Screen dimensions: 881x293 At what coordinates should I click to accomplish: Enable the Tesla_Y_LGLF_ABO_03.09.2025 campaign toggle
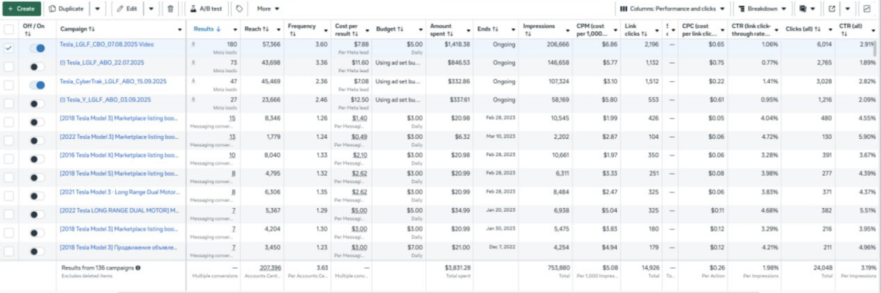pos(37,104)
